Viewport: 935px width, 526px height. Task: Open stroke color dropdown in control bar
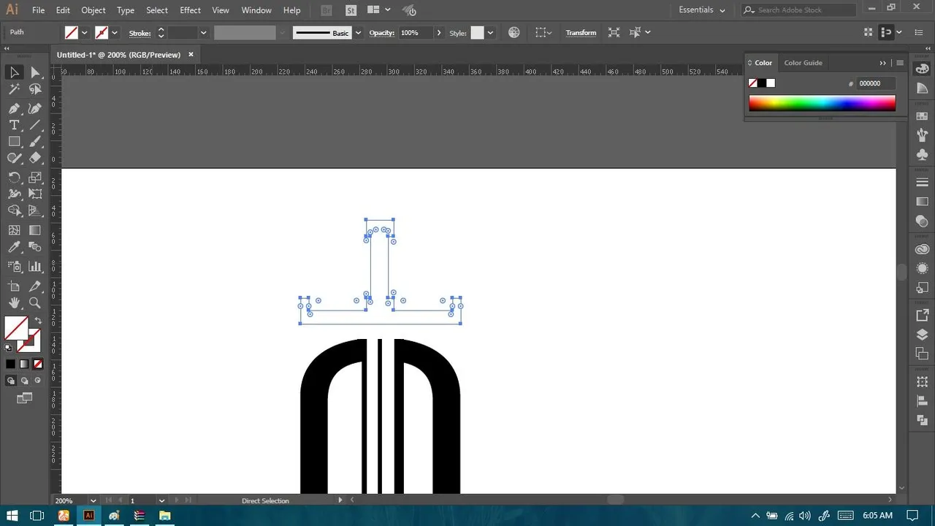115,33
